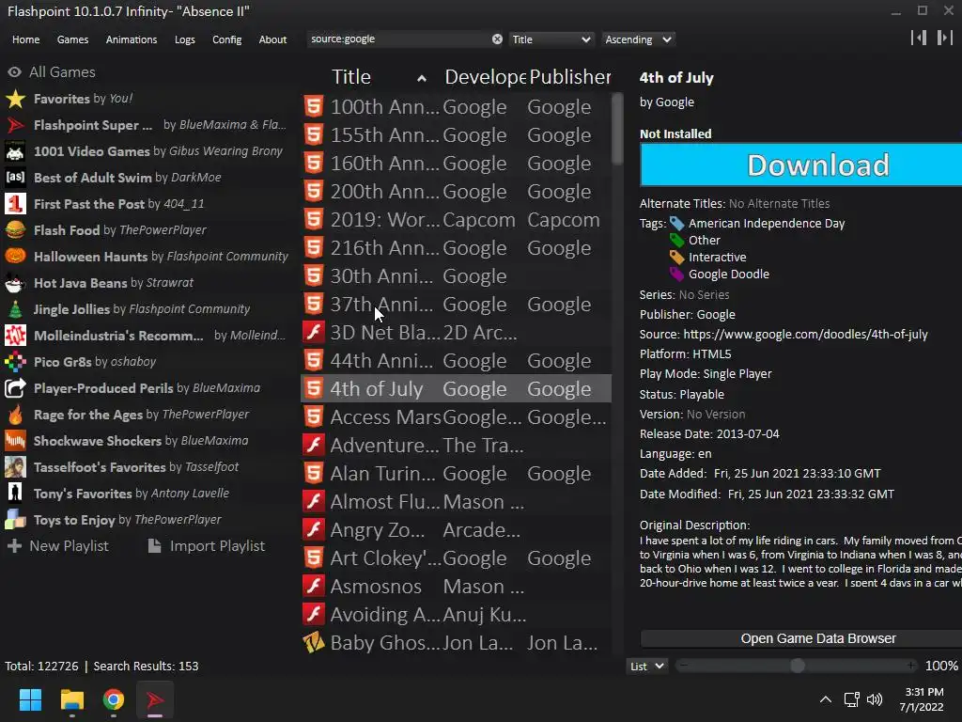Viewport: 962px width, 722px height.
Task: Select the 44th Anni... game row
Action: pyautogui.click(x=456, y=361)
